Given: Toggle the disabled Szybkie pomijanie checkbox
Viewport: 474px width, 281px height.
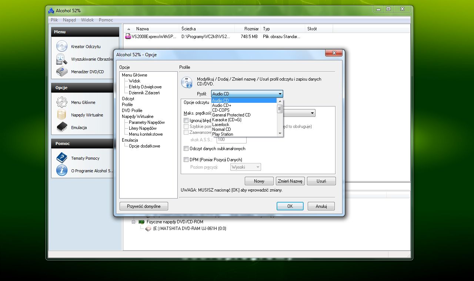Looking at the screenshot, I should click(x=186, y=126).
